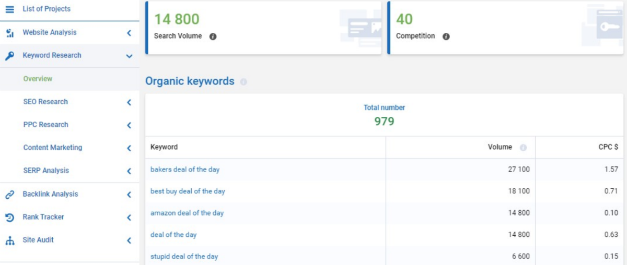Click the Keyword column header
This screenshot has height=265, width=627.
coord(164,147)
